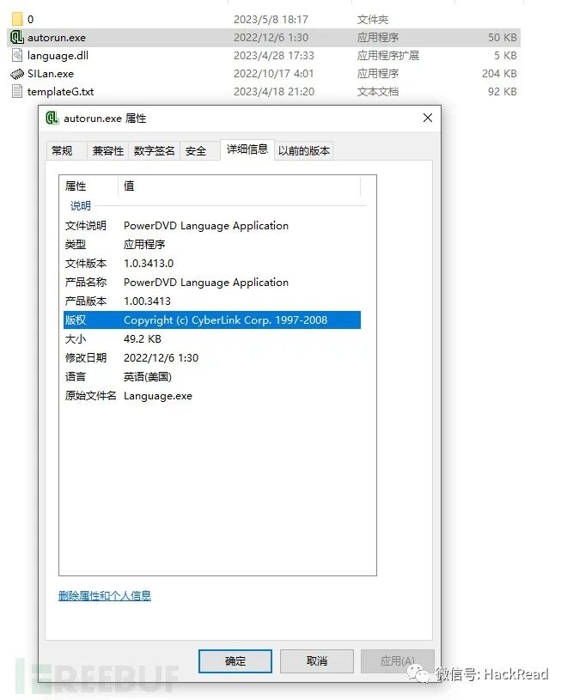Screen dimensions: 567x700
Task: Click the SILan.exe chip icon
Action: 17,74
